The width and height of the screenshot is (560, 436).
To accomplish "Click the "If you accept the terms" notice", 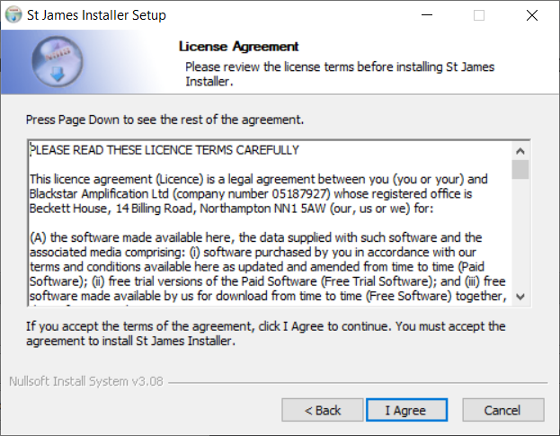I will click(x=265, y=334).
